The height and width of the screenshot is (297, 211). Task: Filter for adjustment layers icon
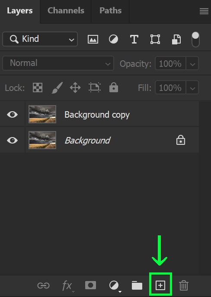click(x=113, y=39)
